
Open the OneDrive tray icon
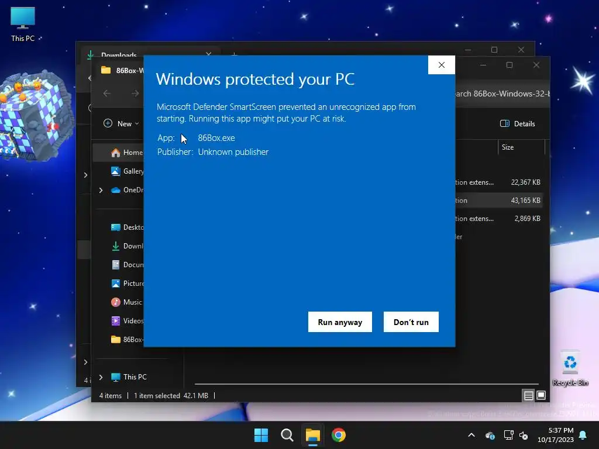click(490, 435)
